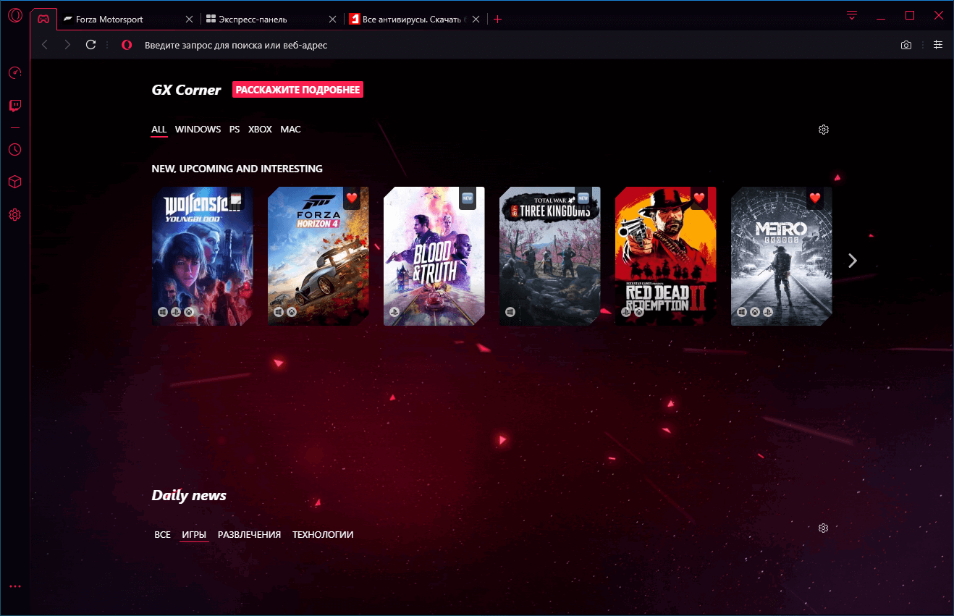Open Daily news settings gear
Viewport: 954px width, 616px height.
tap(823, 528)
